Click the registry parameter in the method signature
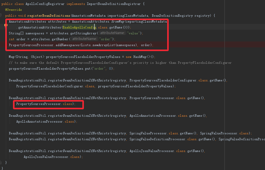The width and height of the screenshot is (265, 170). click(202, 16)
